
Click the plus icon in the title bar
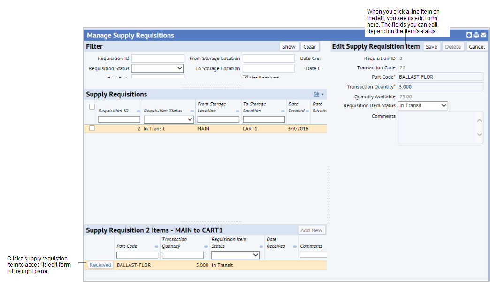pos(468,35)
